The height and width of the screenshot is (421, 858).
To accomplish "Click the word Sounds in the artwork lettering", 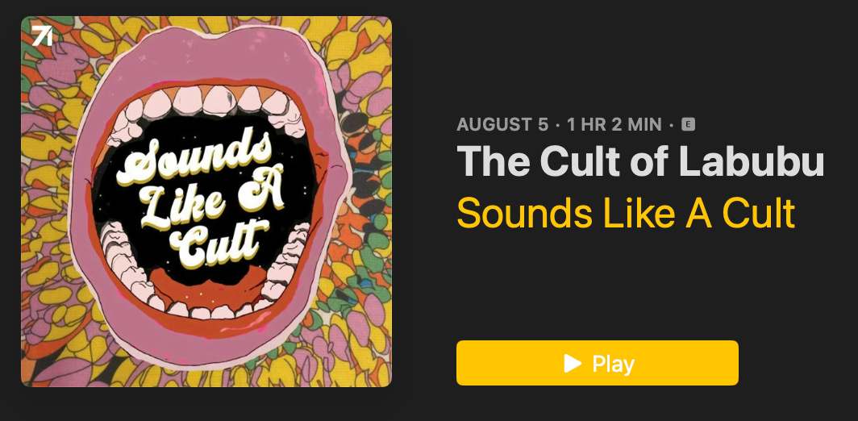I will pos(193,157).
